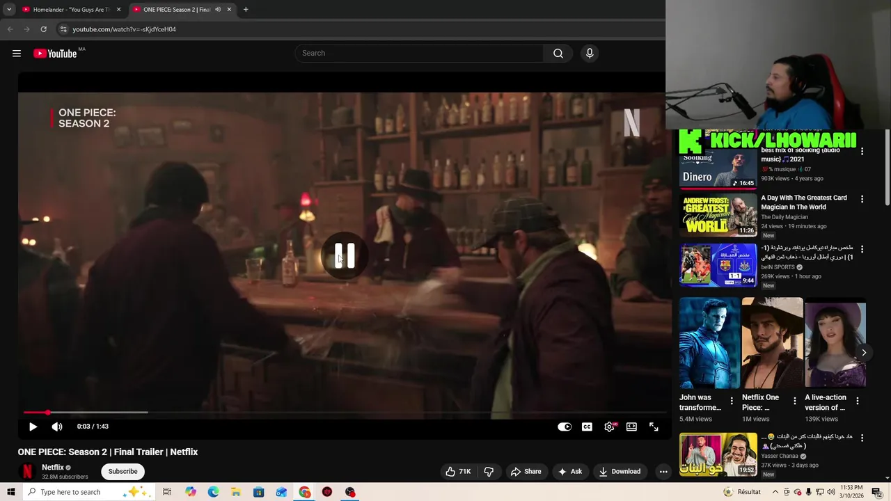Viewport: 891px width, 501px height.
Task: Like the video with 71K thumbs up
Action: pos(458,471)
